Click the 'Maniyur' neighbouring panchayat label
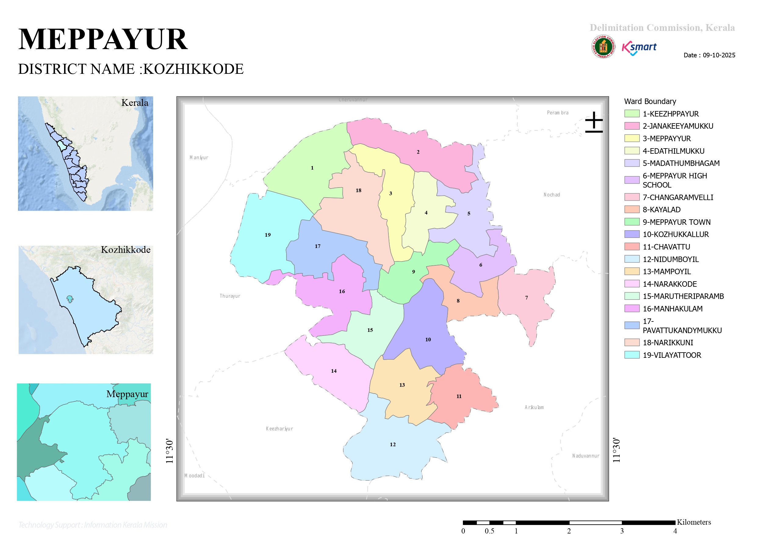757x535 pixels. (199, 158)
